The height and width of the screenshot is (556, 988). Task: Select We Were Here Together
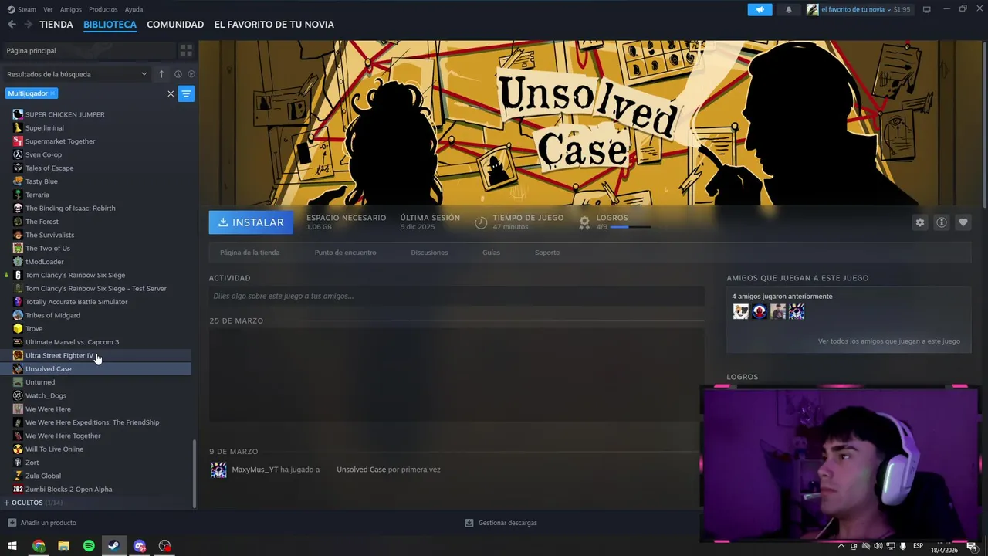click(x=63, y=436)
